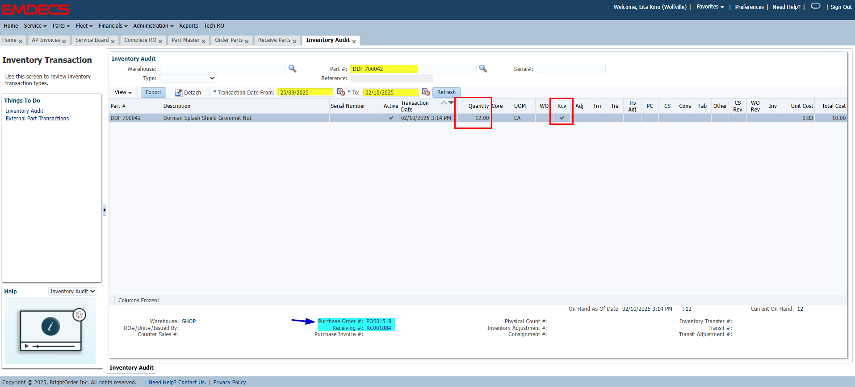Expand the View menu dropdown
This screenshot has width=855, height=387.
[x=123, y=92]
